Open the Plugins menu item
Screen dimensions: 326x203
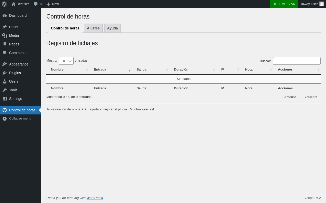pos(20,73)
